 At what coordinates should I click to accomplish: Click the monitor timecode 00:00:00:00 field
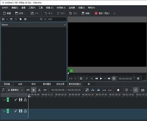(x=125, y=79)
